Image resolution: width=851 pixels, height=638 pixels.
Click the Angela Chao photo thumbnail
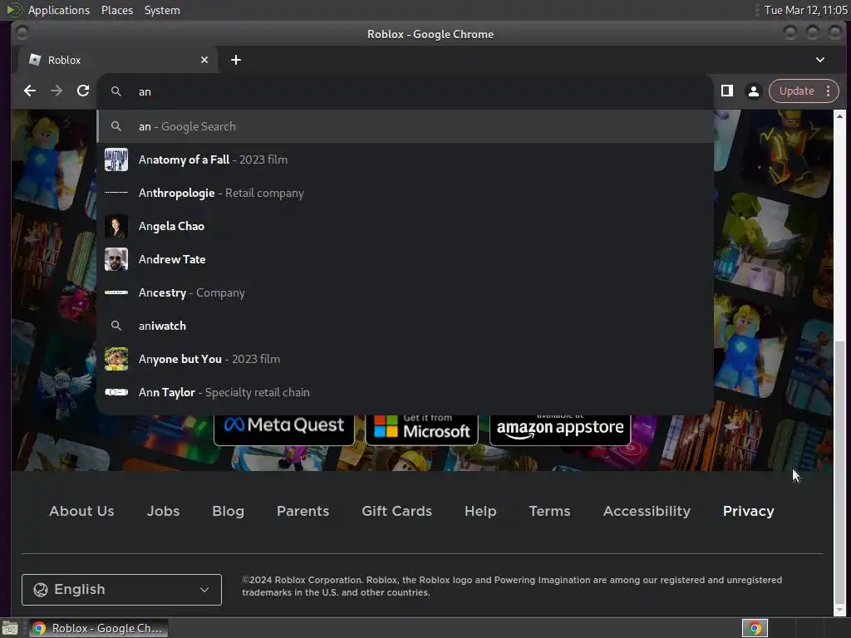116,226
